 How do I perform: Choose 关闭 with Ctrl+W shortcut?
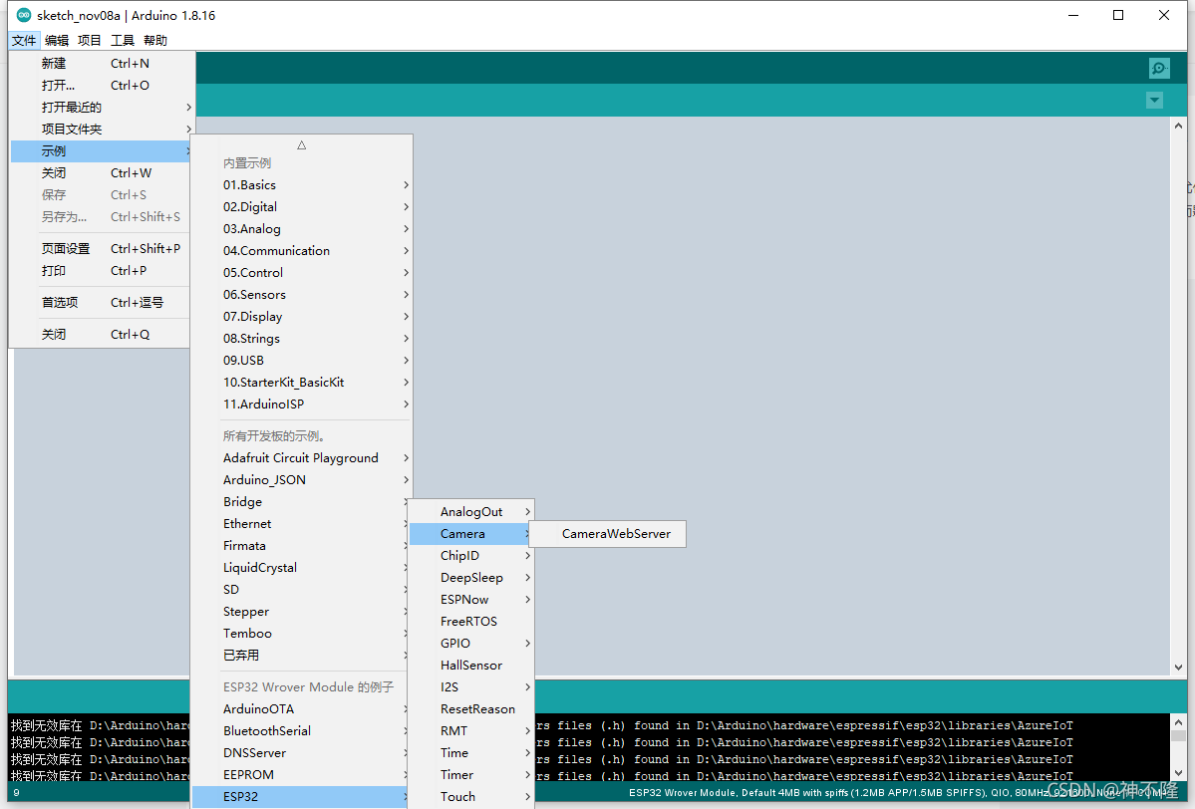coord(102,173)
